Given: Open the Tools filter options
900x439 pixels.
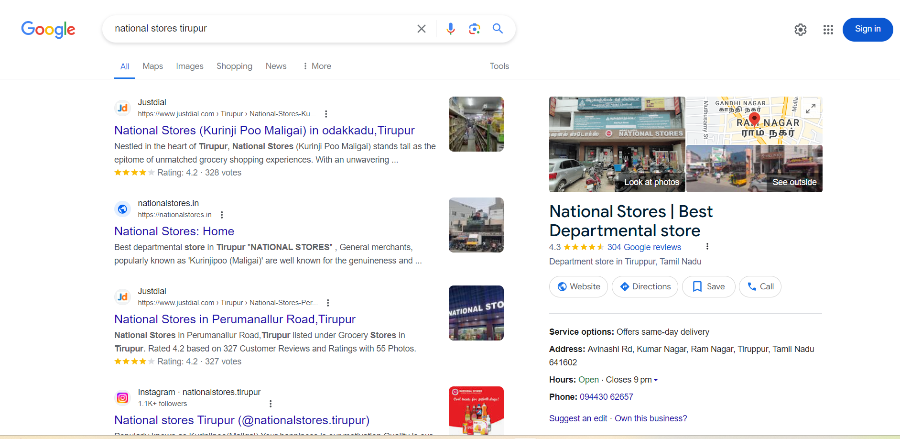Looking at the screenshot, I should (499, 66).
